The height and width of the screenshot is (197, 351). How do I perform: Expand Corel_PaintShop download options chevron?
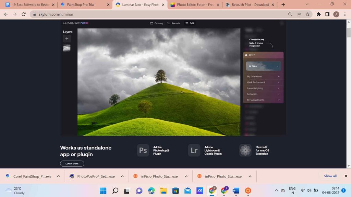coord(58,176)
